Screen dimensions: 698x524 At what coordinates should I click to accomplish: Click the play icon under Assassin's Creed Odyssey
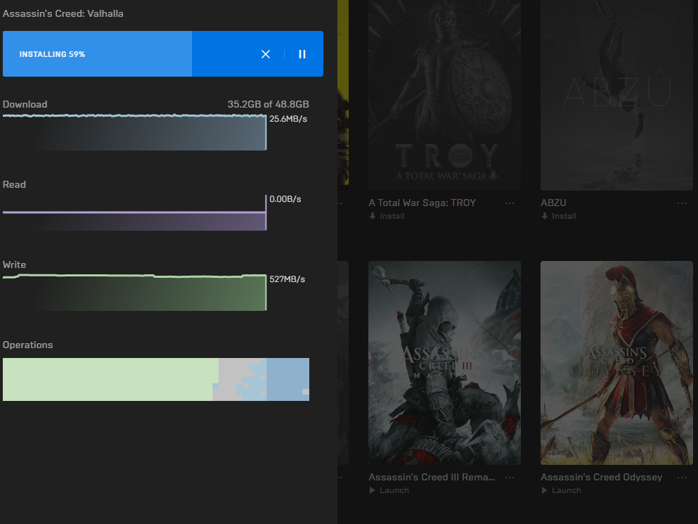pos(545,490)
